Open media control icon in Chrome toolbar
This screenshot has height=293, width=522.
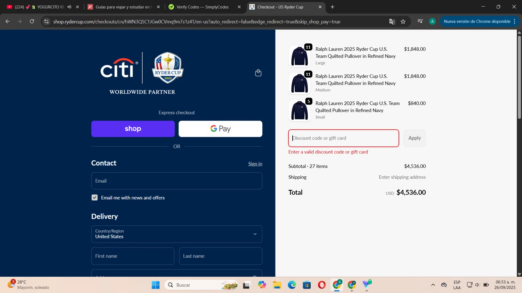click(x=420, y=22)
